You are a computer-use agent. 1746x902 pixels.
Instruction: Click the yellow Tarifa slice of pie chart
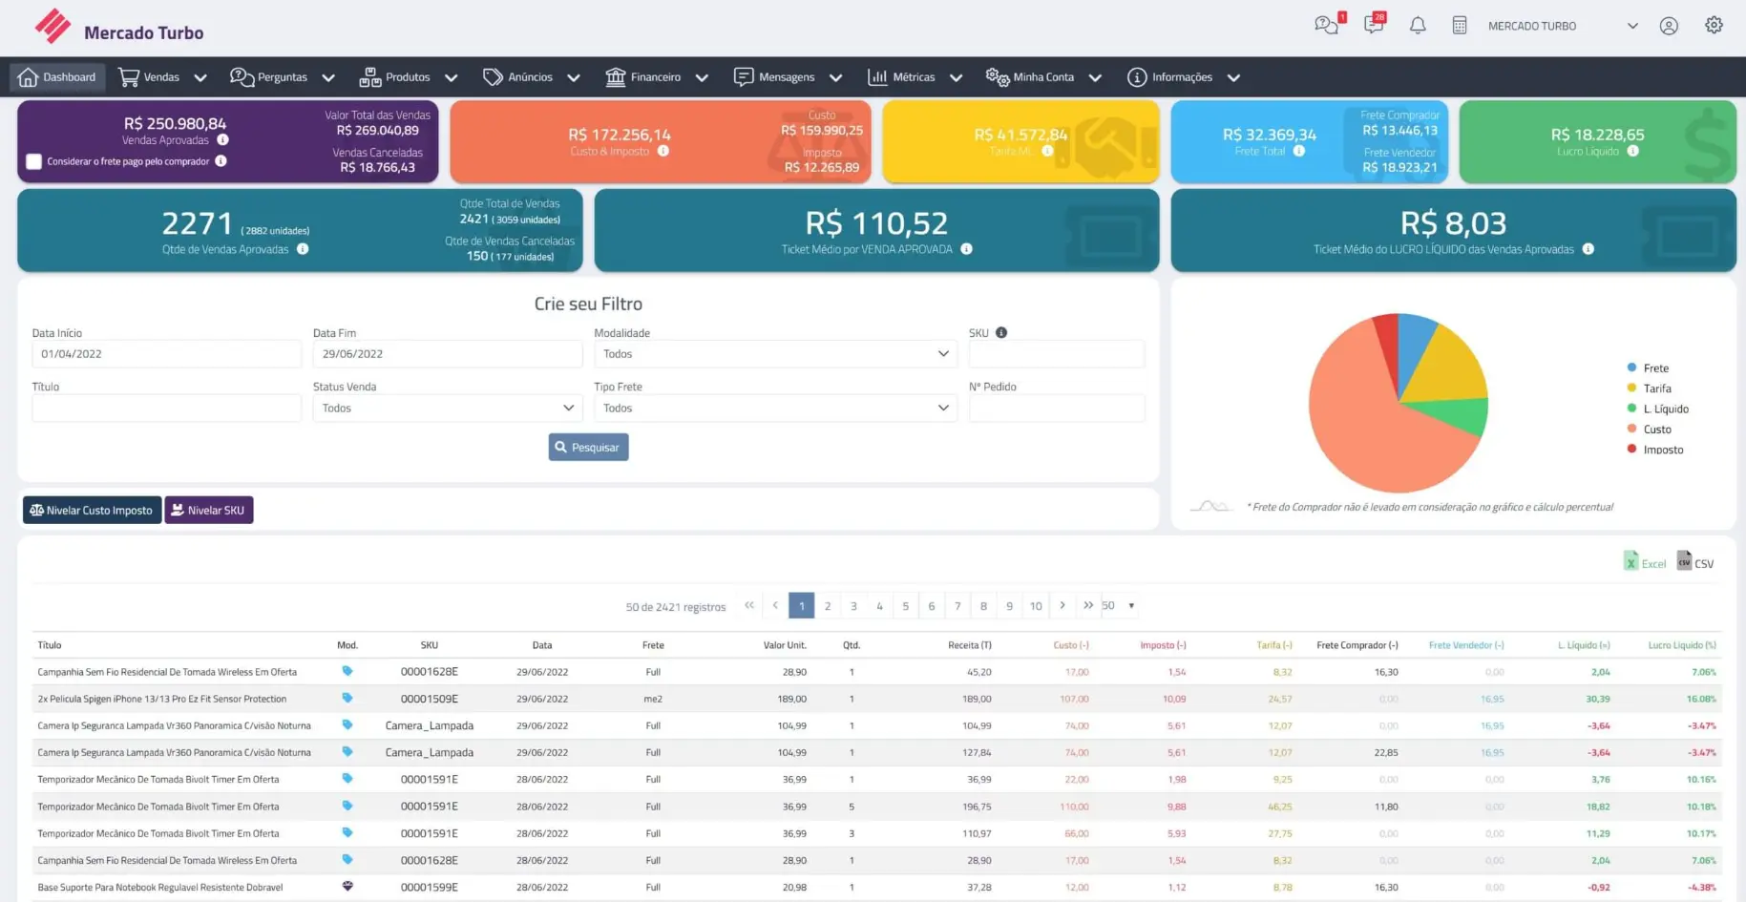pyautogui.click(x=1446, y=367)
